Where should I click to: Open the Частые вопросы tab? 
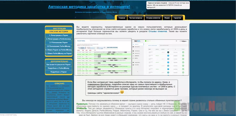click(x=136, y=18)
